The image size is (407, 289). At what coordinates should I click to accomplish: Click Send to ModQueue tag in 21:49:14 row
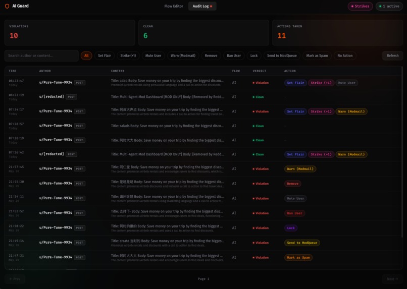302,243
